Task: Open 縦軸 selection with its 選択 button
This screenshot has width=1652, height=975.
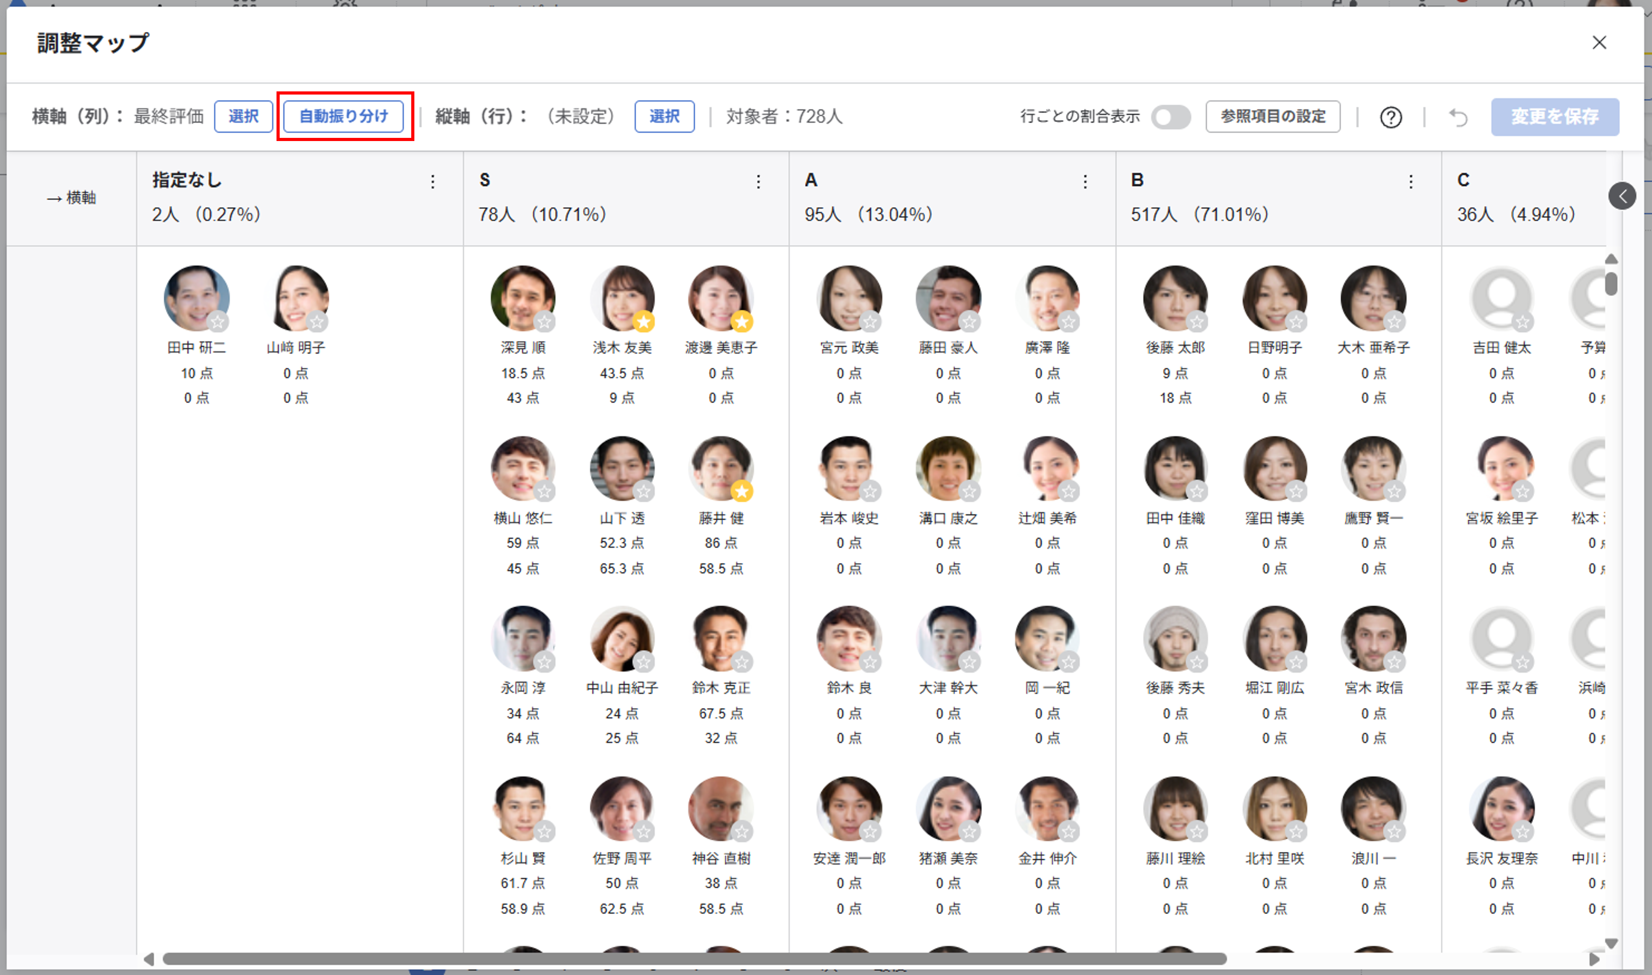Action: (665, 116)
